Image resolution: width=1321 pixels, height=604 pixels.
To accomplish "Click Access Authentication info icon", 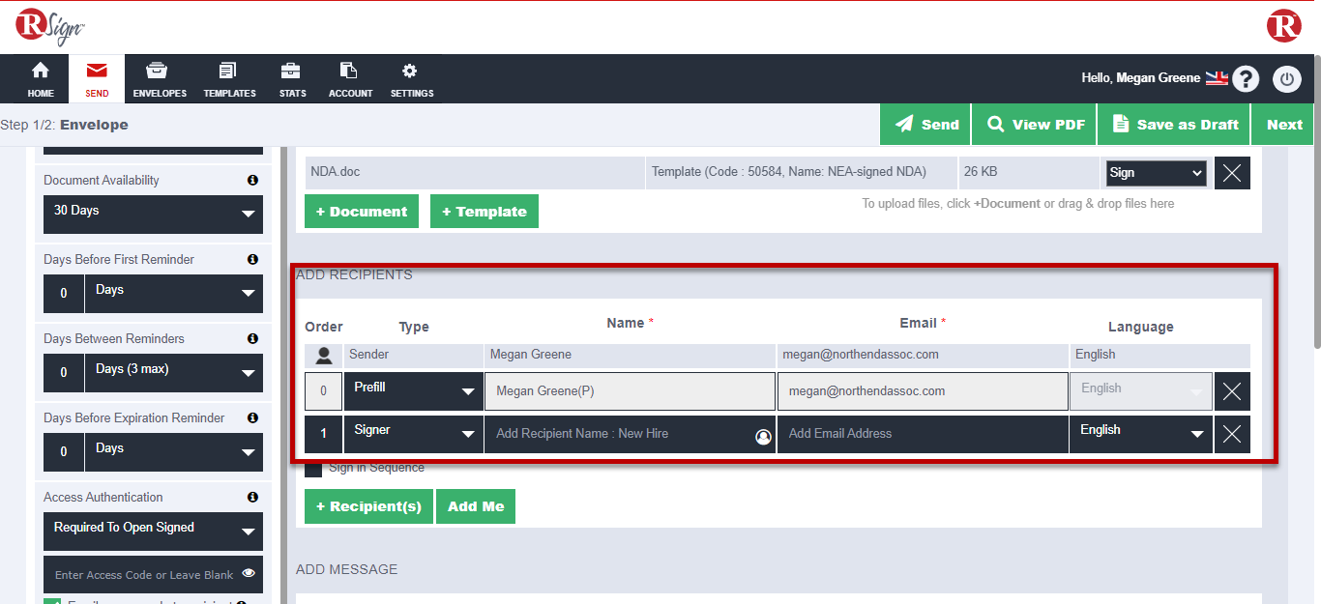I will point(252,498).
